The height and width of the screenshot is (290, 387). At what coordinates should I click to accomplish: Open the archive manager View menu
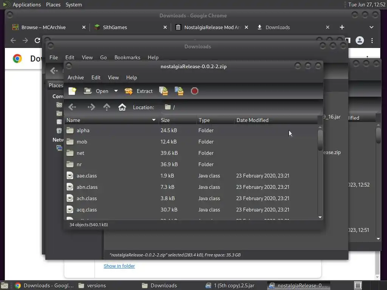tap(113, 77)
